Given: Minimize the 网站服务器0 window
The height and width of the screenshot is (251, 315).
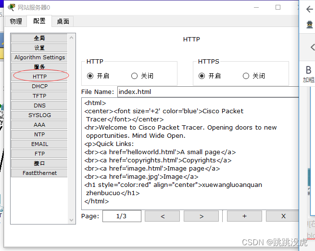Looking at the screenshot, I should [x=256, y=7].
